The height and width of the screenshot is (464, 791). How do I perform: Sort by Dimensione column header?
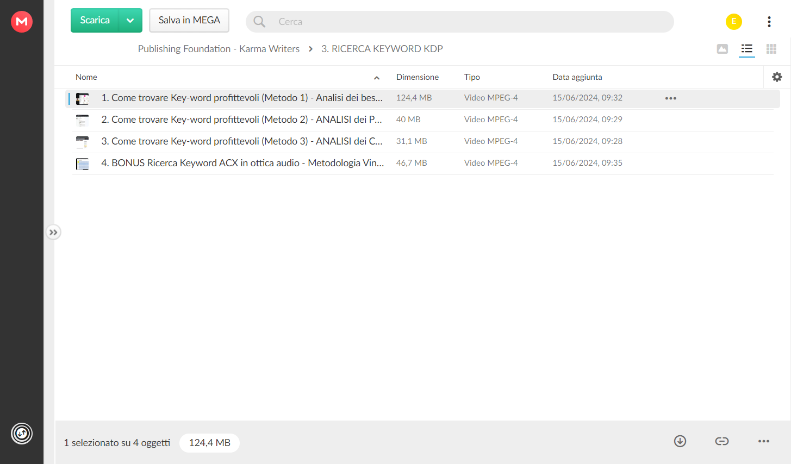tap(418, 77)
